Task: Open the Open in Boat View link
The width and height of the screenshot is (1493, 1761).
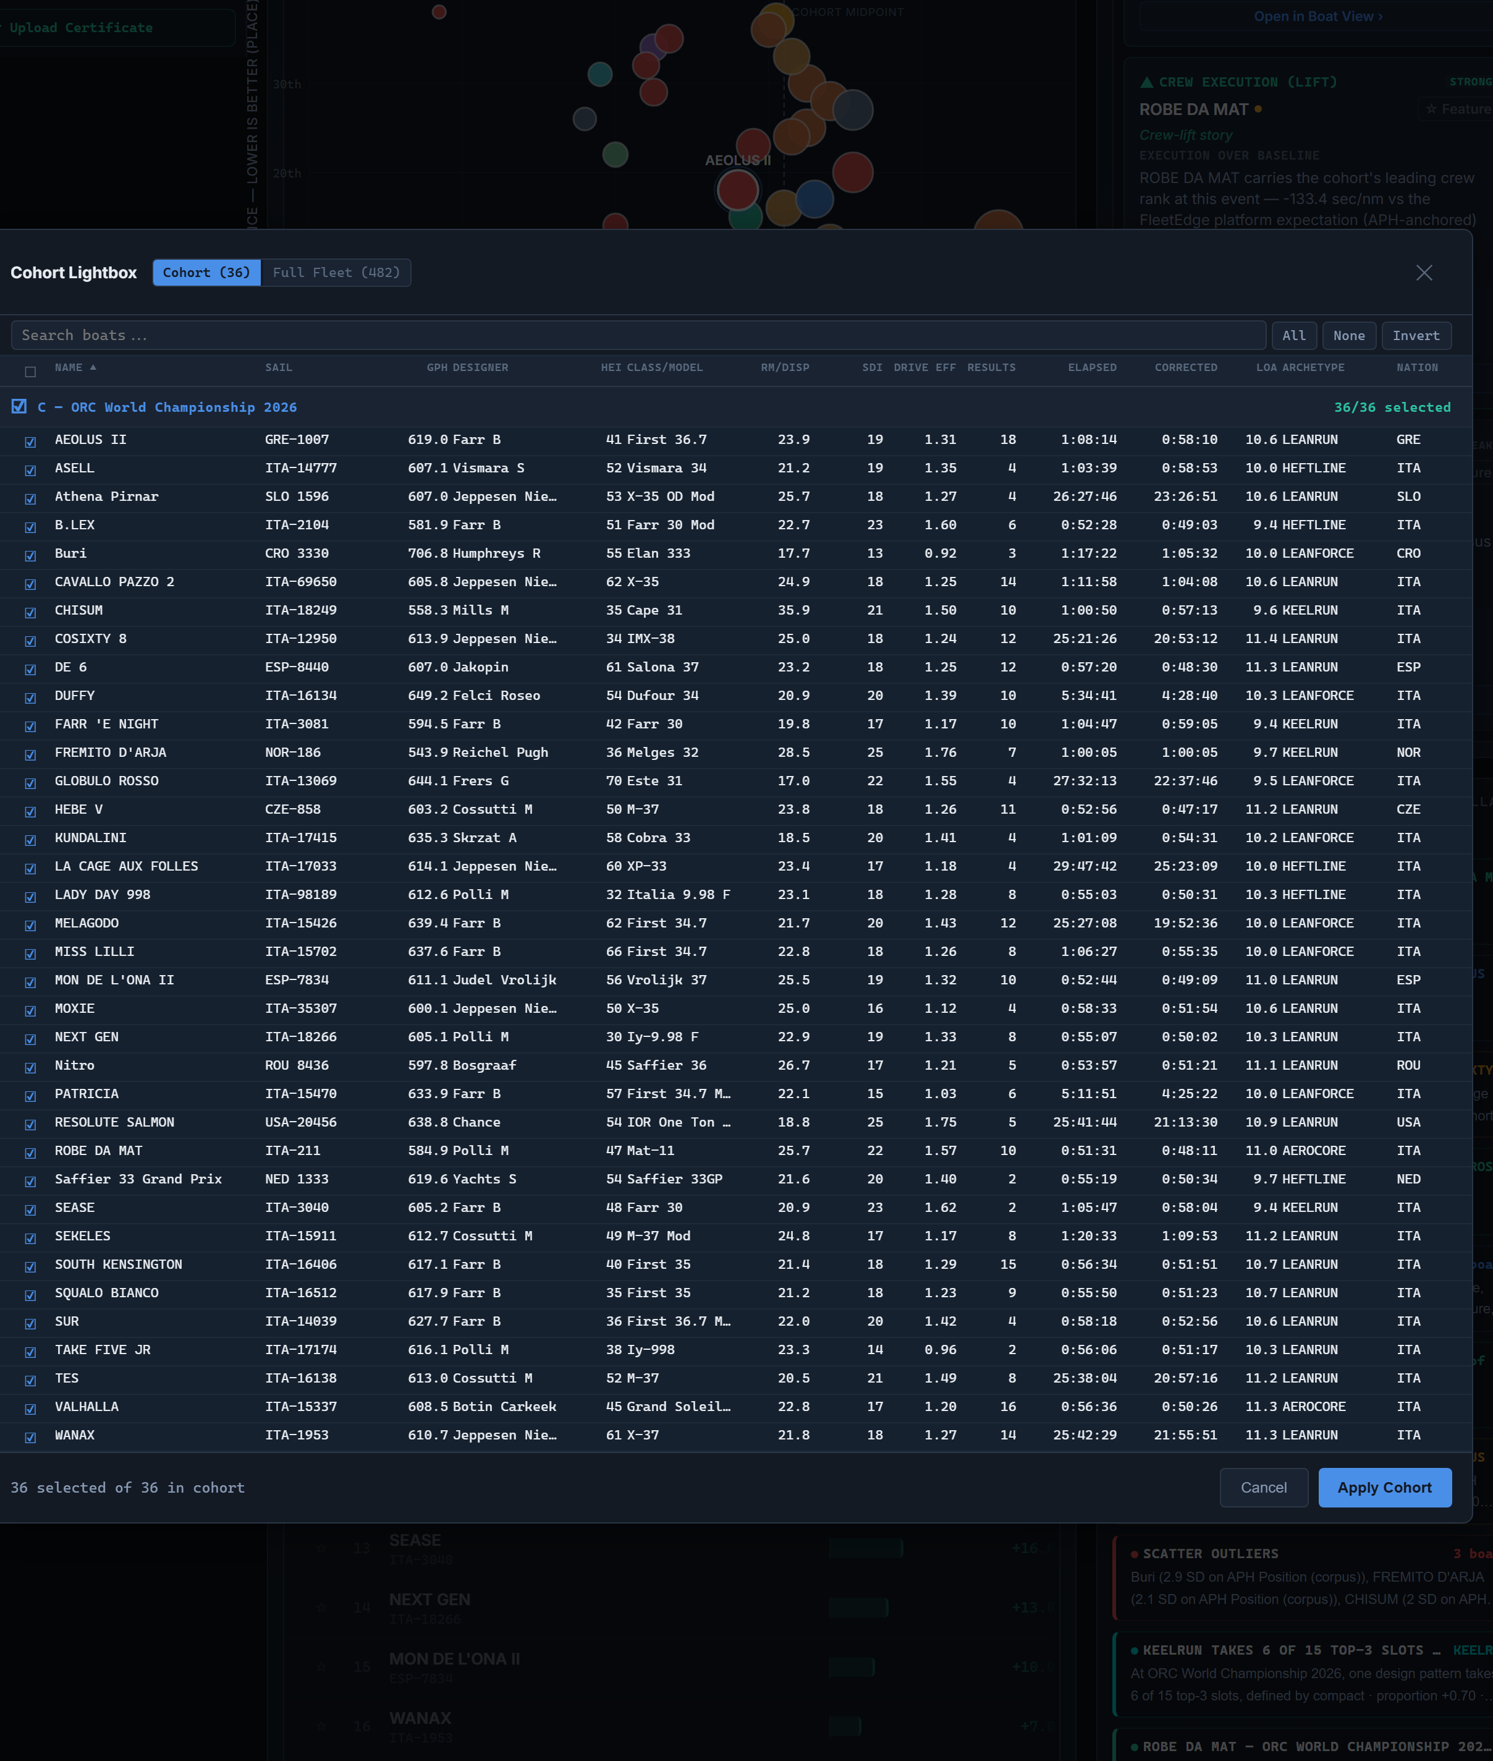Action: pos(1317,16)
